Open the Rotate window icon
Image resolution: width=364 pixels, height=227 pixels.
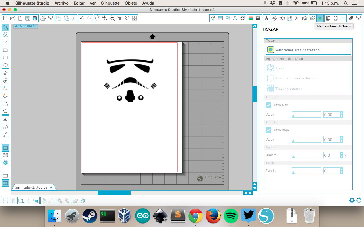pyautogui.click(x=282, y=18)
